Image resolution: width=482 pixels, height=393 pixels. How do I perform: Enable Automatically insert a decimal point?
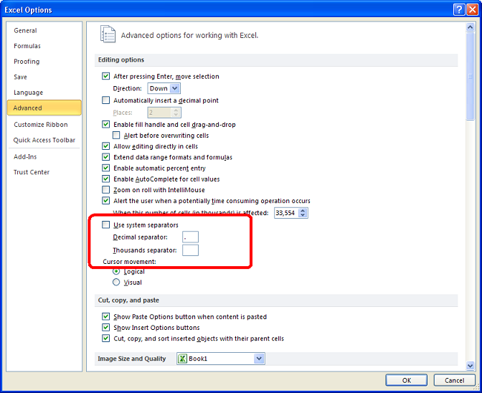pos(106,100)
